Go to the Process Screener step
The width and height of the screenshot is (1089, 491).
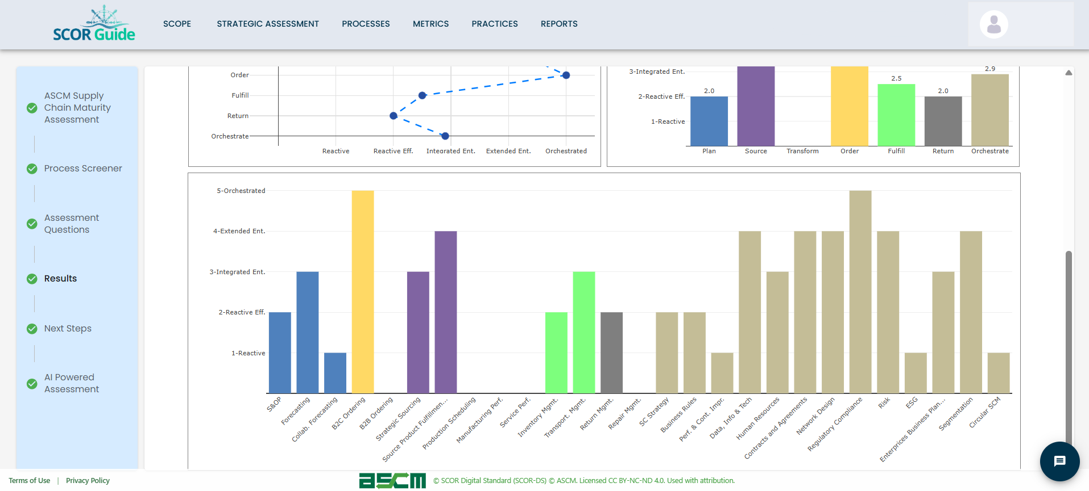(83, 169)
